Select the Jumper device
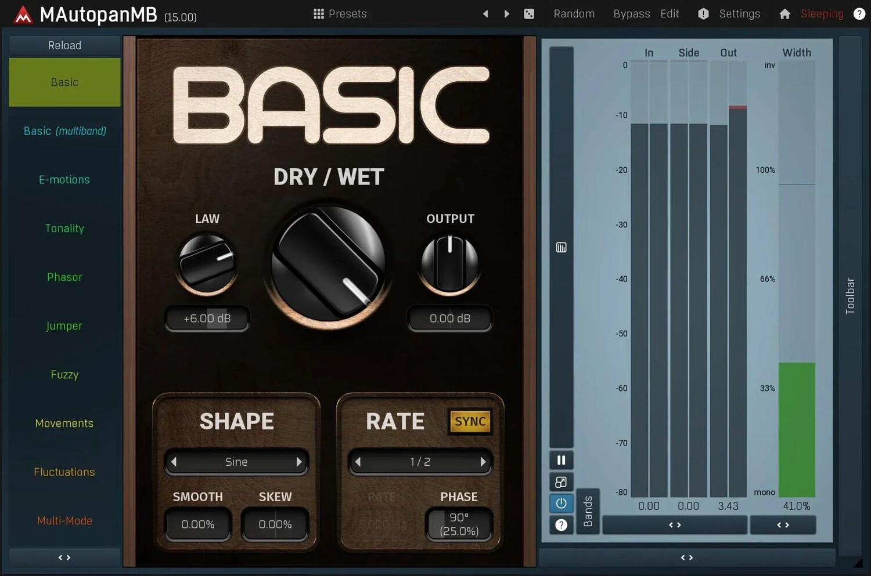The height and width of the screenshot is (576, 871). point(64,326)
